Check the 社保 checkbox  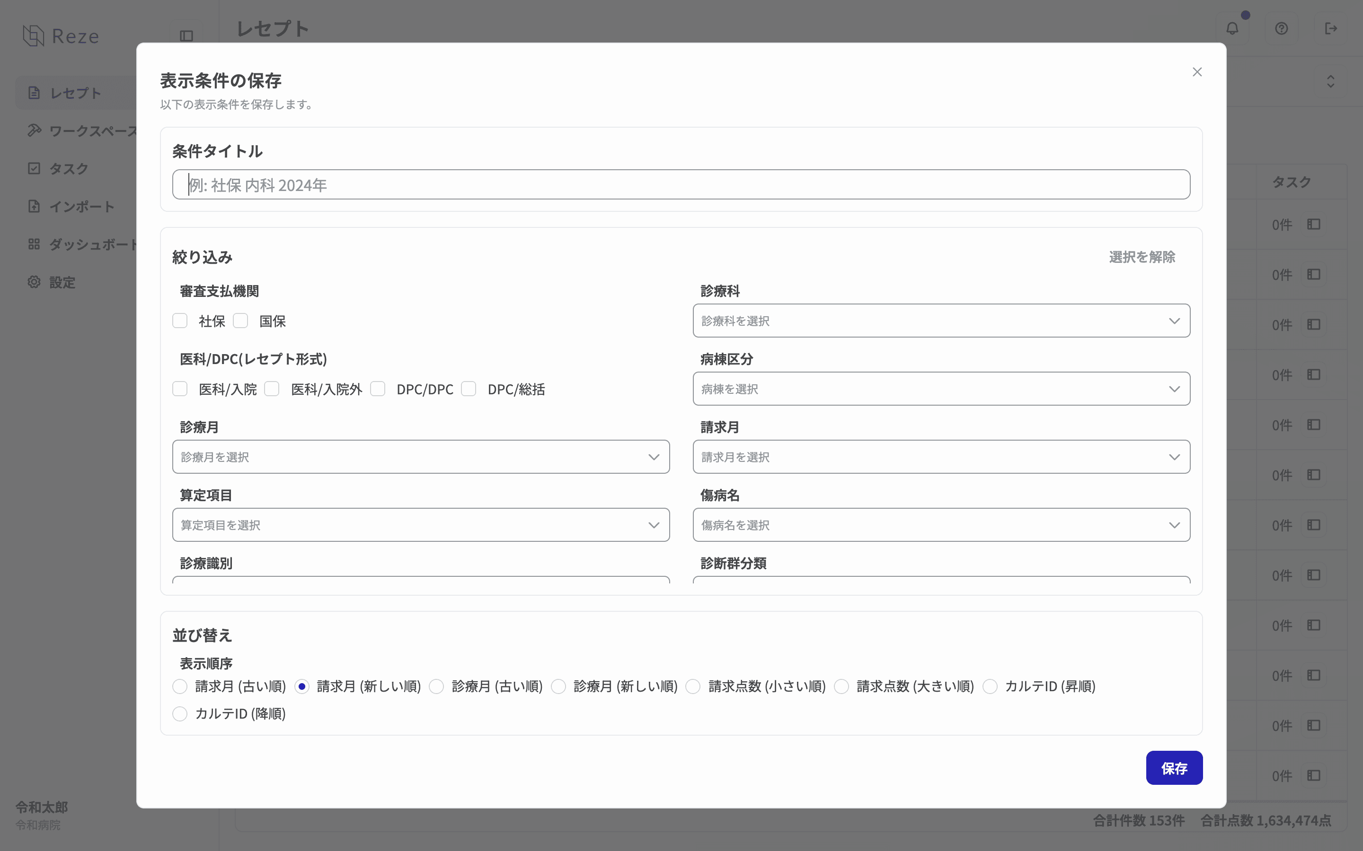pyautogui.click(x=180, y=321)
